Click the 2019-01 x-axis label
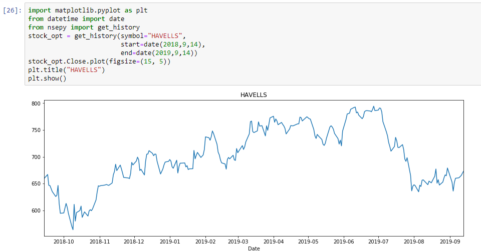This screenshot has width=481, height=252. [170, 241]
